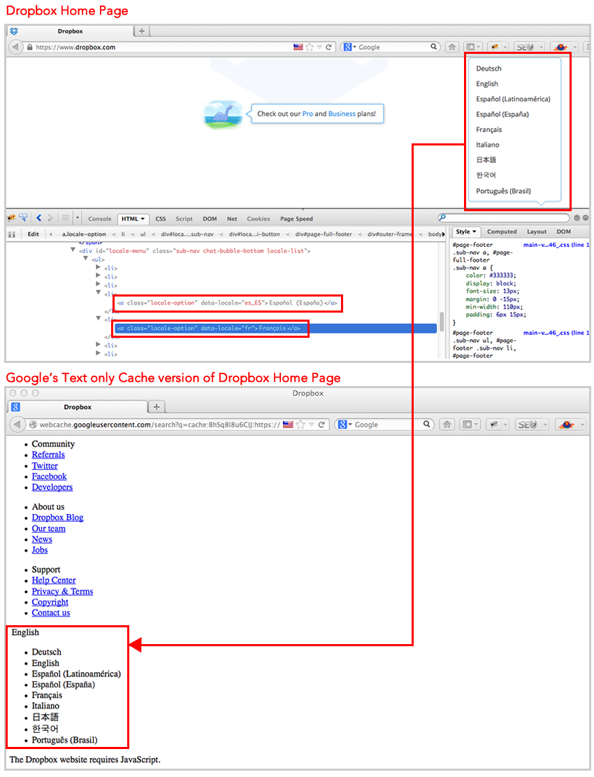594x777 pixels.
Task: Open the bookmarks menu button in the top browser
Action: (x=474, y=47)
